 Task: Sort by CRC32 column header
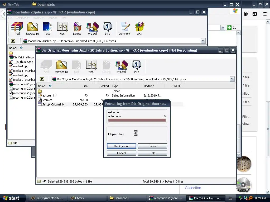tap(174, 86)
